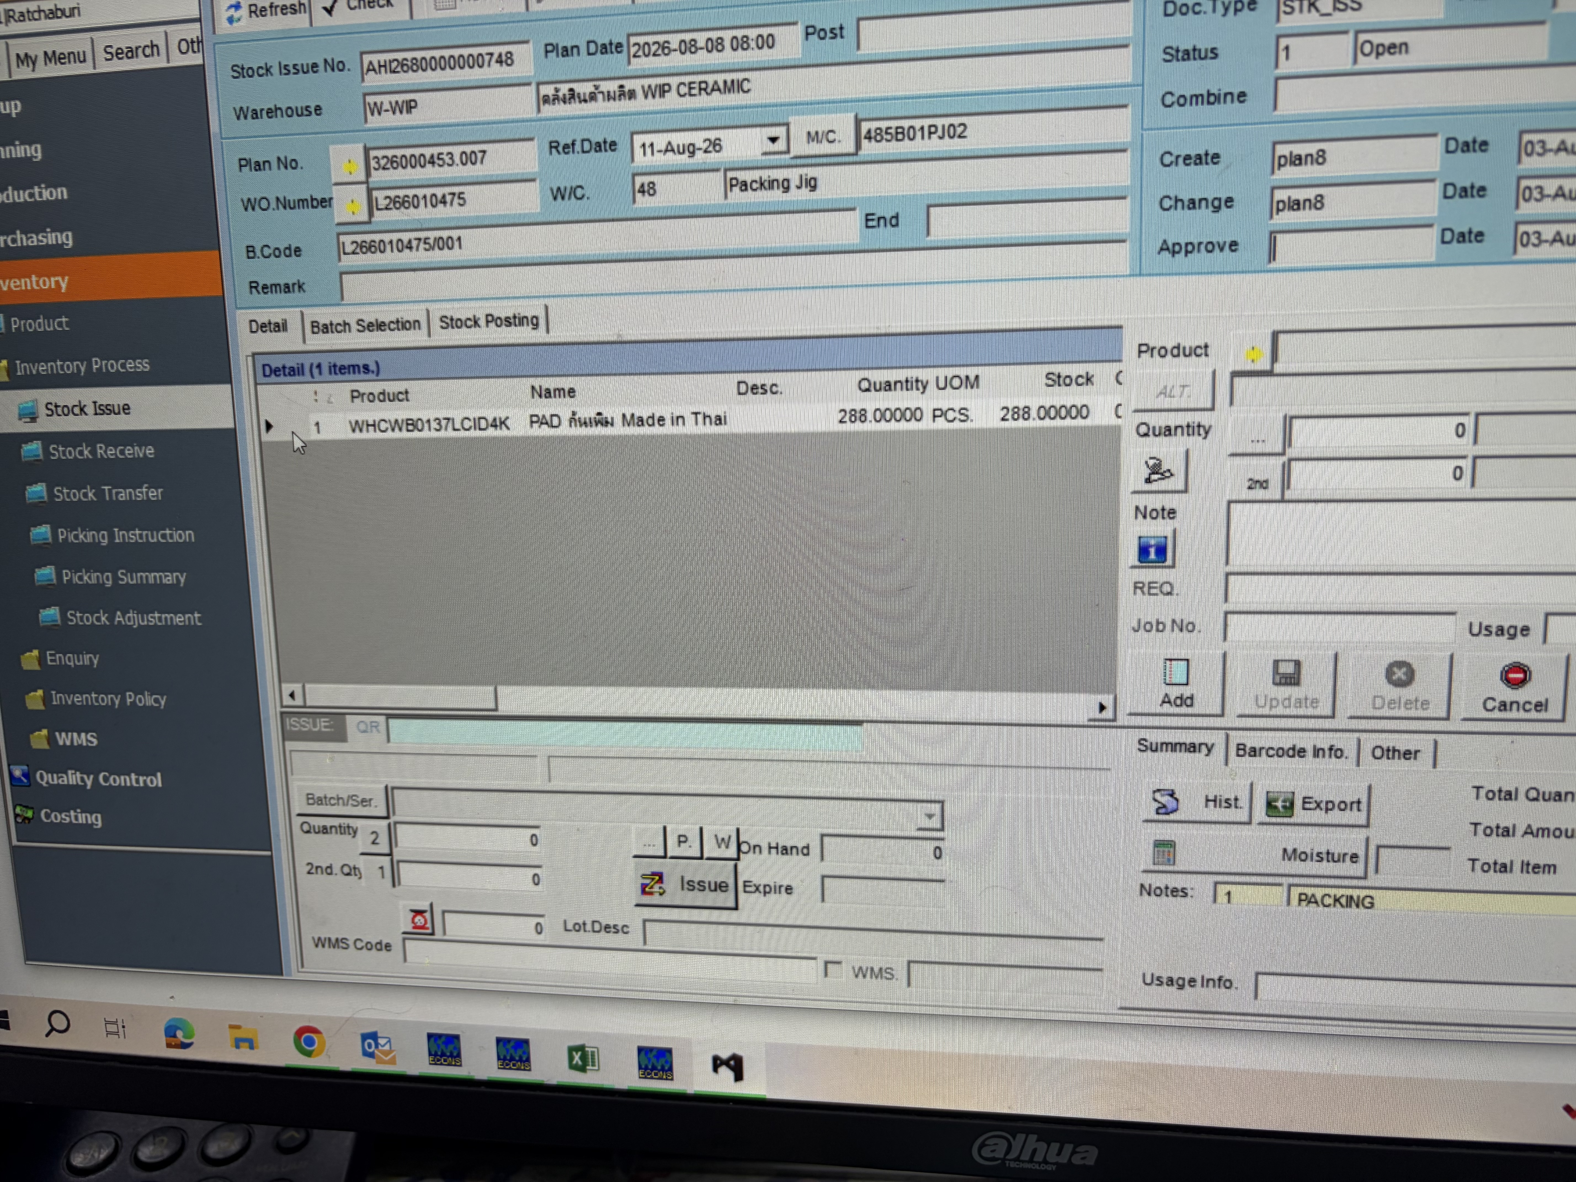This screenshot has height=1182, width=1576.
Task: Click the Hist. button
Action: [1198, 802]
